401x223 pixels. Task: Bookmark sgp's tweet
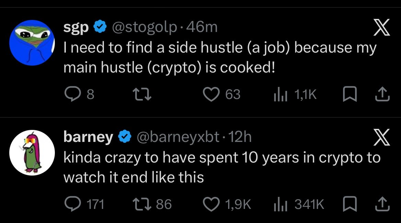(350, 94)
